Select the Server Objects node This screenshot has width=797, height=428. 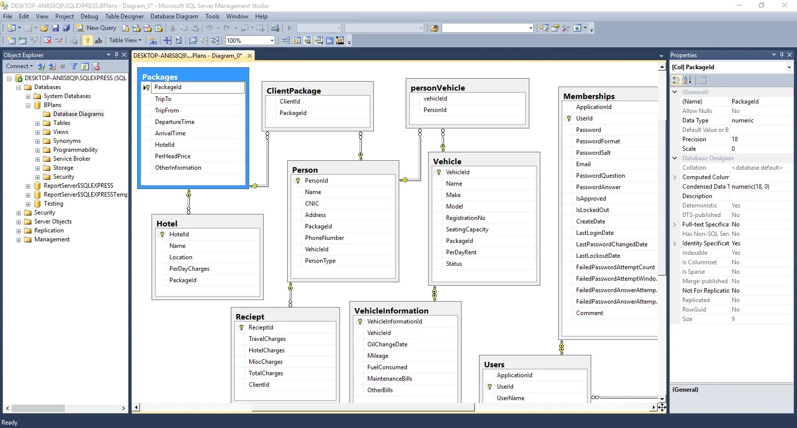53,221
